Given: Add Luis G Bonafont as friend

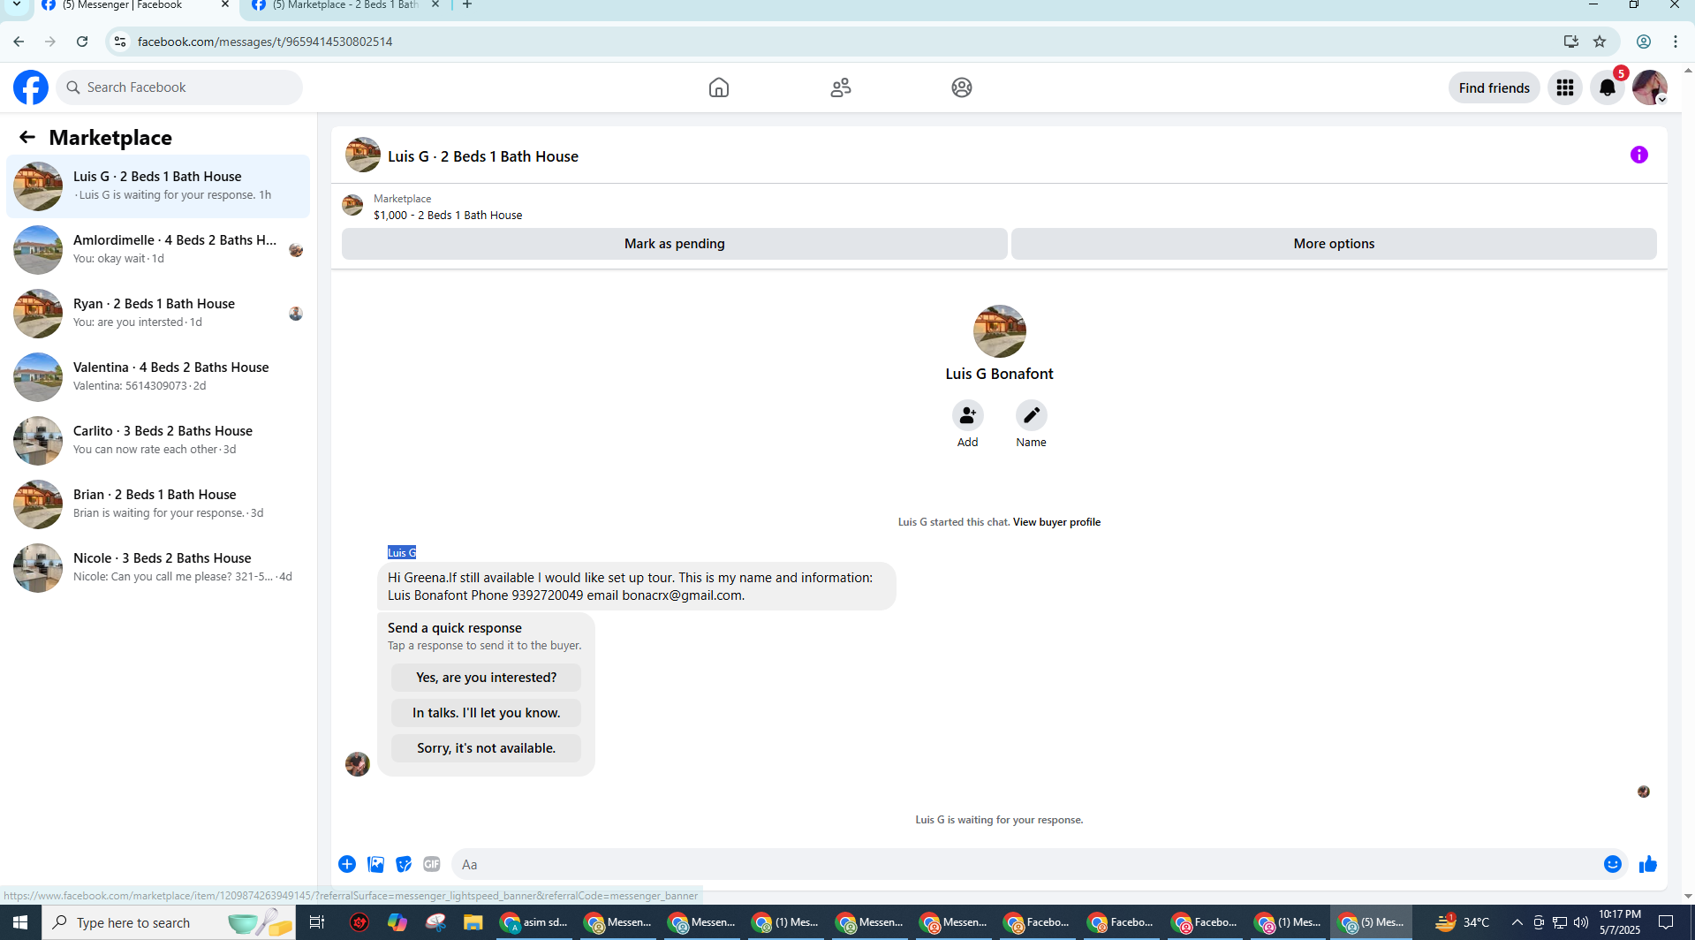Looking at the screenshot, I should (968, 415).
